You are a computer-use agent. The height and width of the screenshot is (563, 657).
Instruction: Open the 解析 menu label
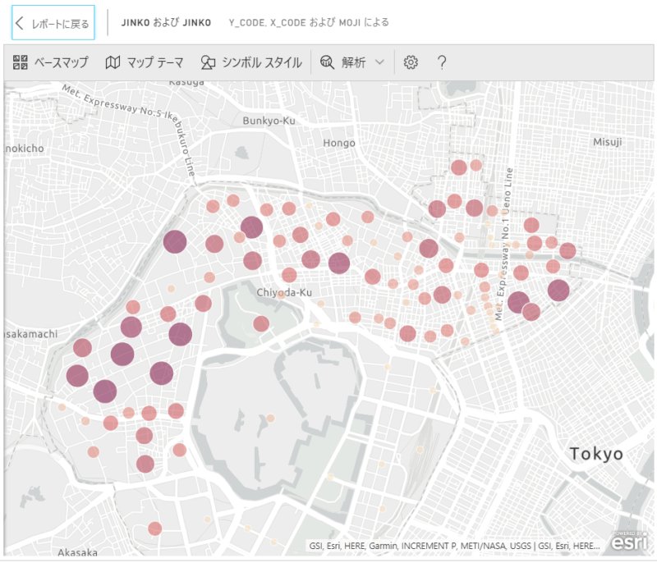[353, 62]
